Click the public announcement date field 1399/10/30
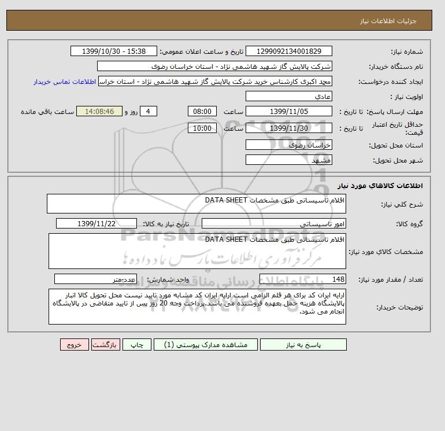Screen dimensions: 445x431 [x=113, y=51]
